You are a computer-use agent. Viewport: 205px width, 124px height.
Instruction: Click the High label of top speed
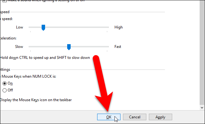[x=119, y=27]
